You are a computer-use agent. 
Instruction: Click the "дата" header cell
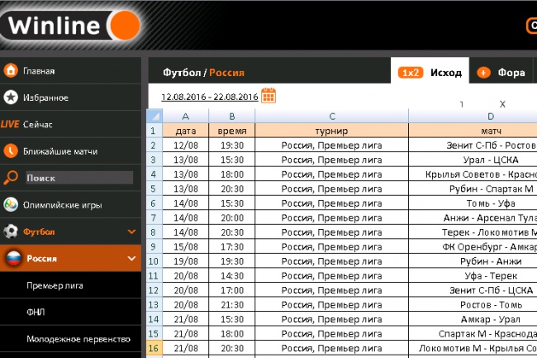186,131
